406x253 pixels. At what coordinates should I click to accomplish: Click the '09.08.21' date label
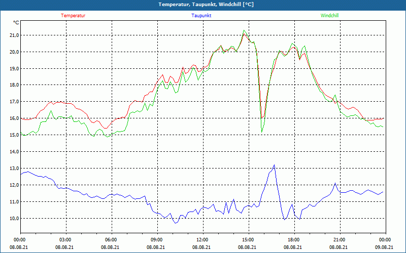[384, 247]
